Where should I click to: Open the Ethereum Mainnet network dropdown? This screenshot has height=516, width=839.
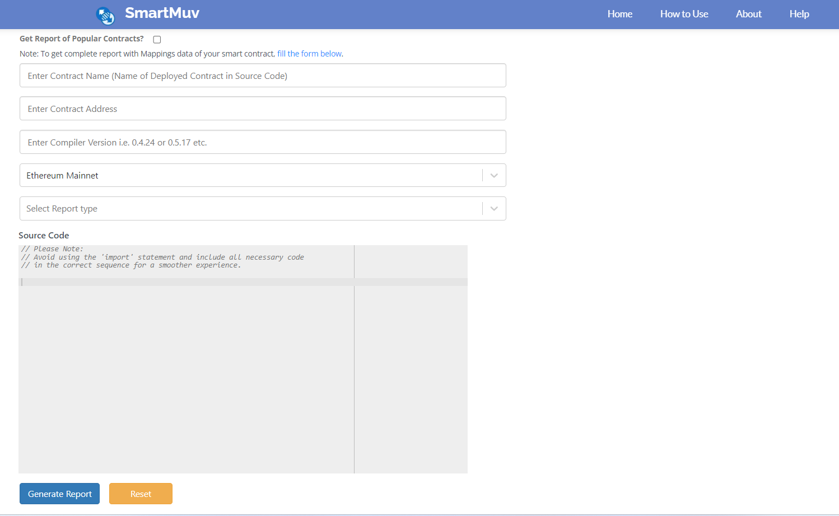(x=263, y=175)
